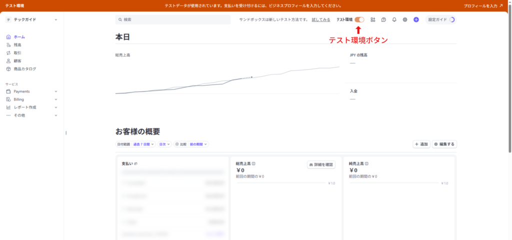Click the テ account avatar icon
The image size is (512, 240).
pos(8,19)
